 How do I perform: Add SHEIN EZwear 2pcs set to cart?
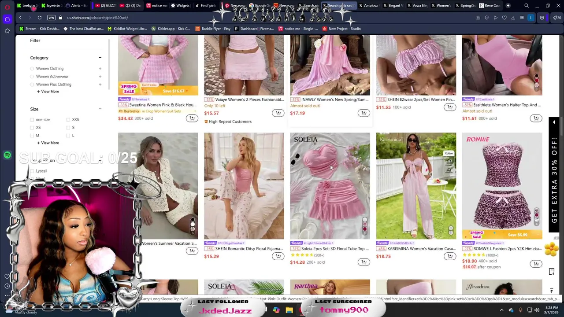coord(449,107)
